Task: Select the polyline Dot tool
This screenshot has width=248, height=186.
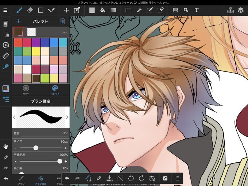Action: [x=51, y=11]
